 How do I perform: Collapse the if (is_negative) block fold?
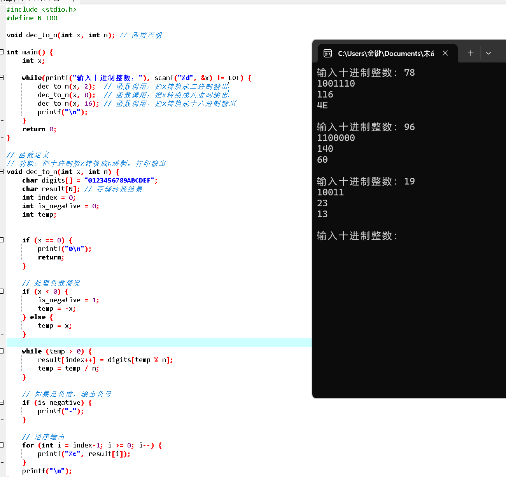[x=2, y=402]
